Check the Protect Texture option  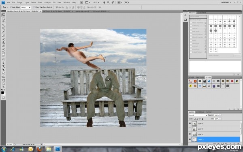(191, 52)
